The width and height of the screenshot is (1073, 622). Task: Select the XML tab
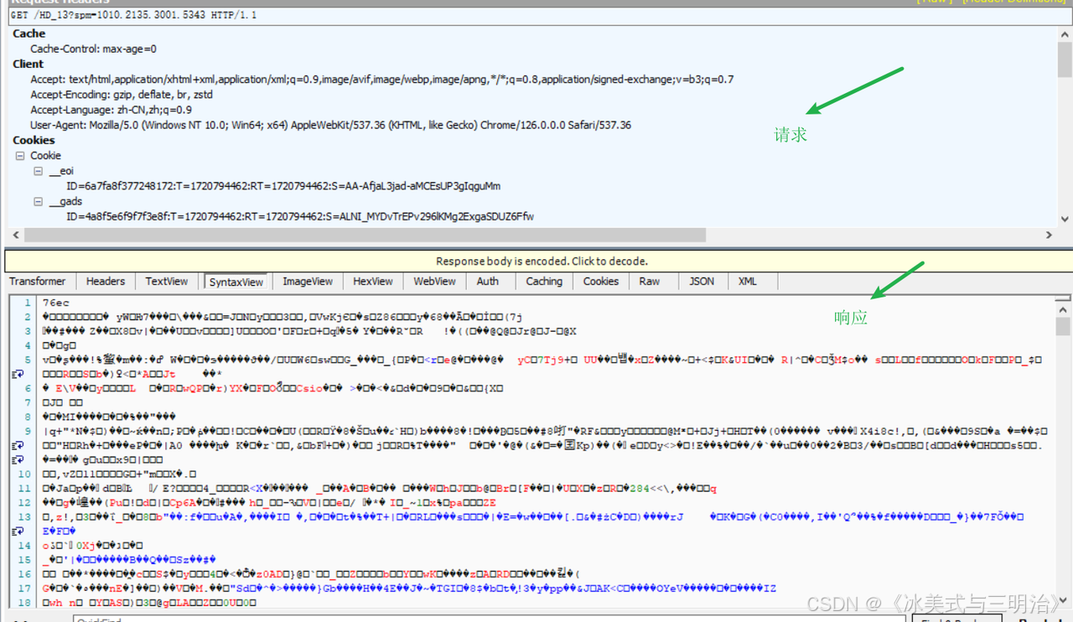click(x=747, y=282)
